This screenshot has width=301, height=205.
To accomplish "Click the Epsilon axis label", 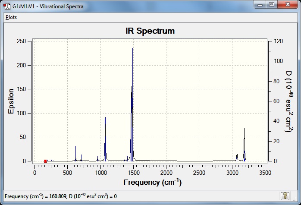I will pyautogui.click(x=11, y=101).
